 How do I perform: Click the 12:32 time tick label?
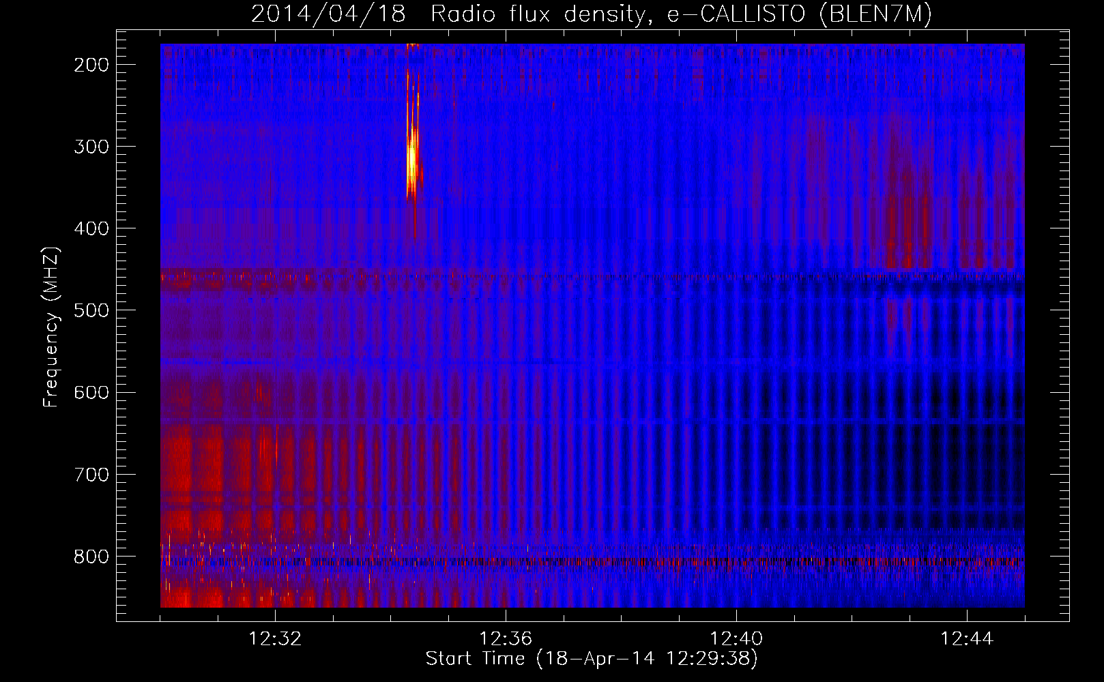click(275, 639)
